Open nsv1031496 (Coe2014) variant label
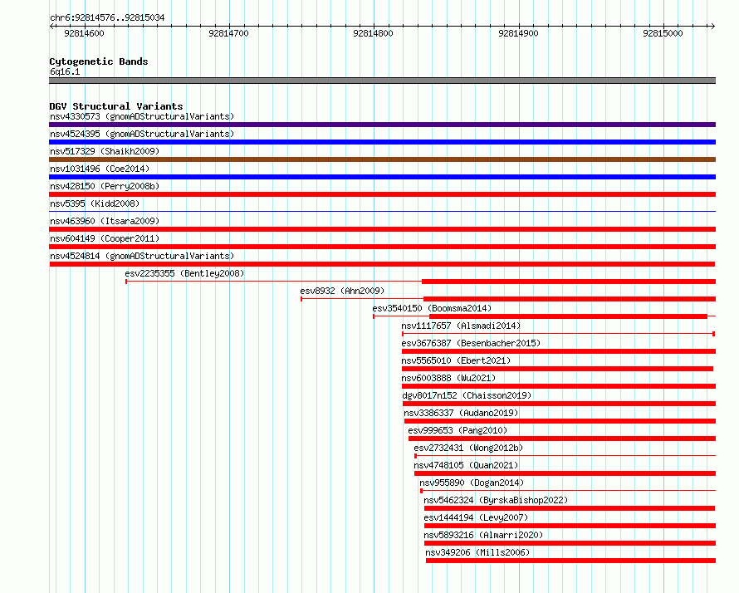The height and width of the screenshot is (593, 739). [100, 169]
